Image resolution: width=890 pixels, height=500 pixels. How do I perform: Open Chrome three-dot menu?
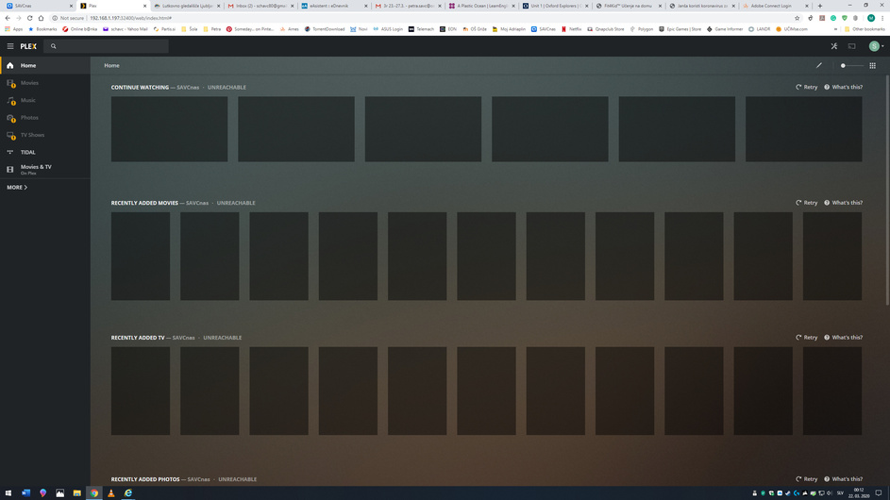[x=882, y=18]
